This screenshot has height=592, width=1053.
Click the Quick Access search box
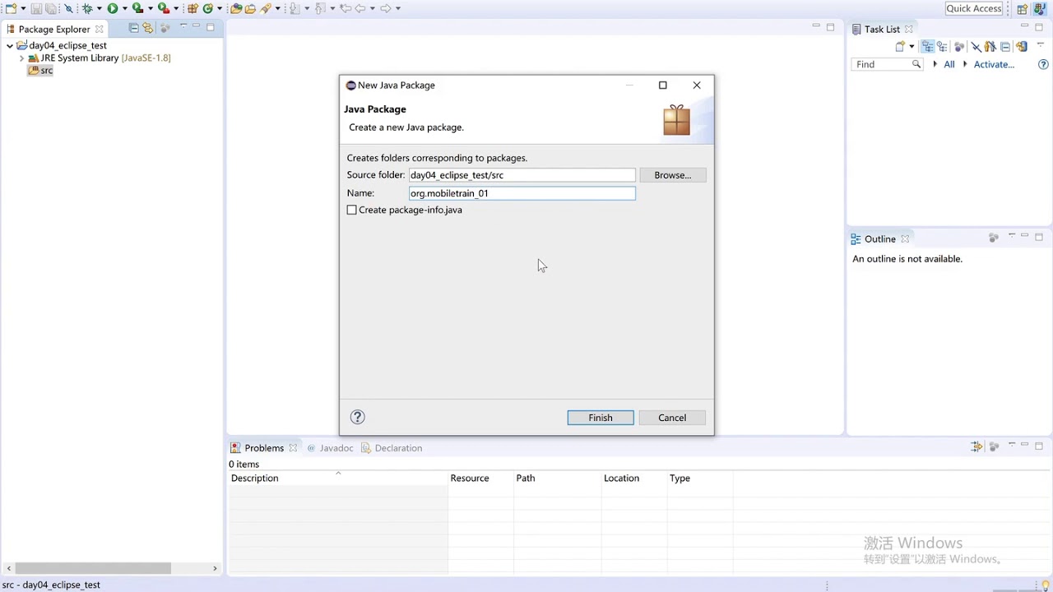click(x=974, y=8)
